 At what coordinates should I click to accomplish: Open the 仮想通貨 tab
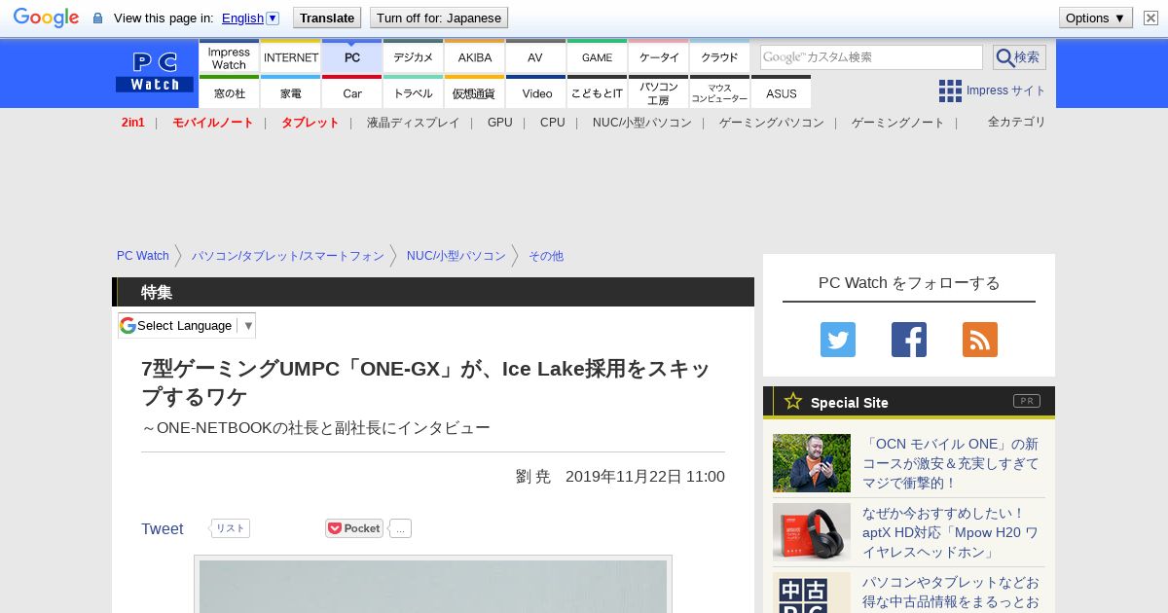pos(475,92)
